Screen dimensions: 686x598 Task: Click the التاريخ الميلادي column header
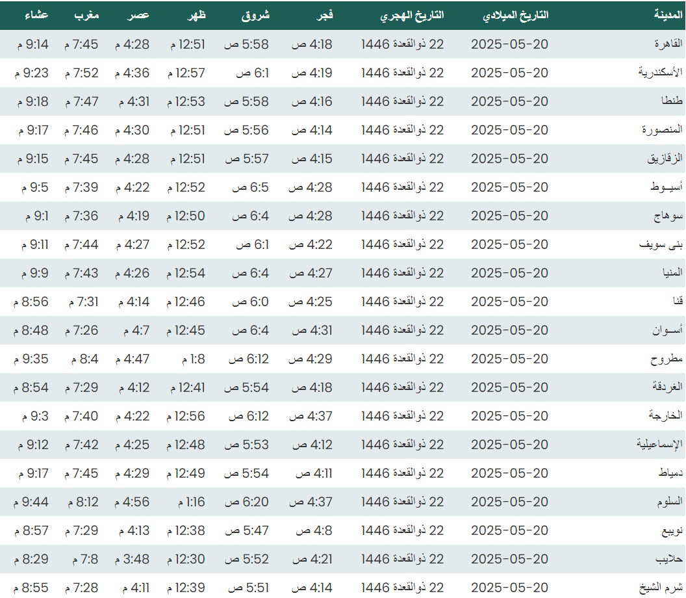(x=516, y=15)
